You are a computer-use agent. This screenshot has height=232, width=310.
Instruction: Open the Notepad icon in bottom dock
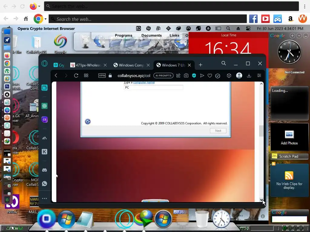pos(85,219)
